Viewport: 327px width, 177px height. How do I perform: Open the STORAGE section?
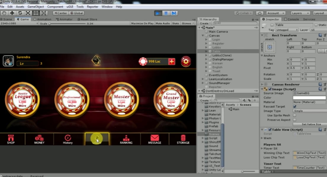tap(183, 139)
